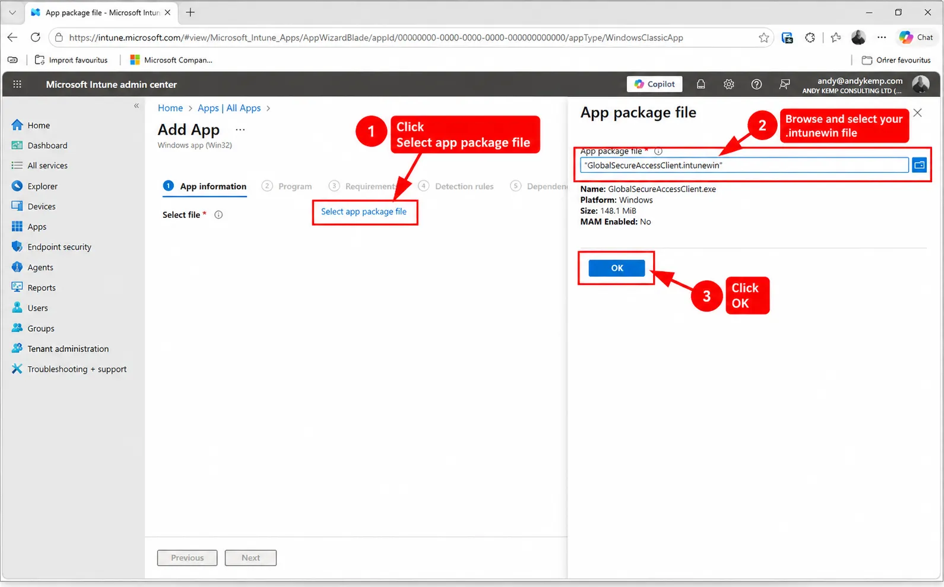Viewport: 944px width, 587px height.
Task: Click the App package file text field
Action: pyautogui.click(x=745, y=166)
